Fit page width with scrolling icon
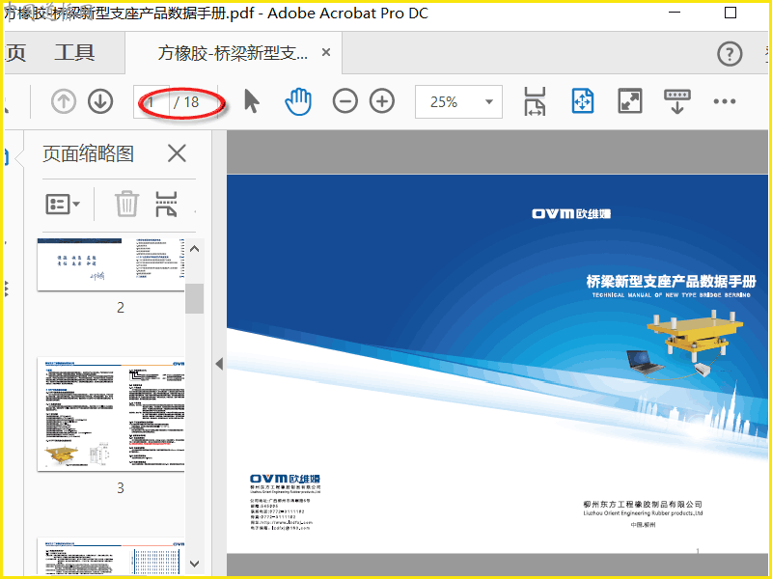 point(535,101)
